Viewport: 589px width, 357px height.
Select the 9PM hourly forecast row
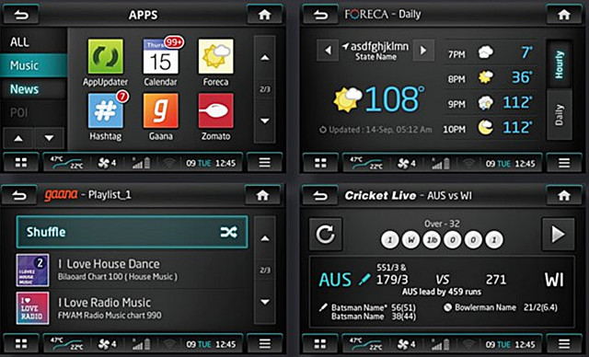point(491,103)
